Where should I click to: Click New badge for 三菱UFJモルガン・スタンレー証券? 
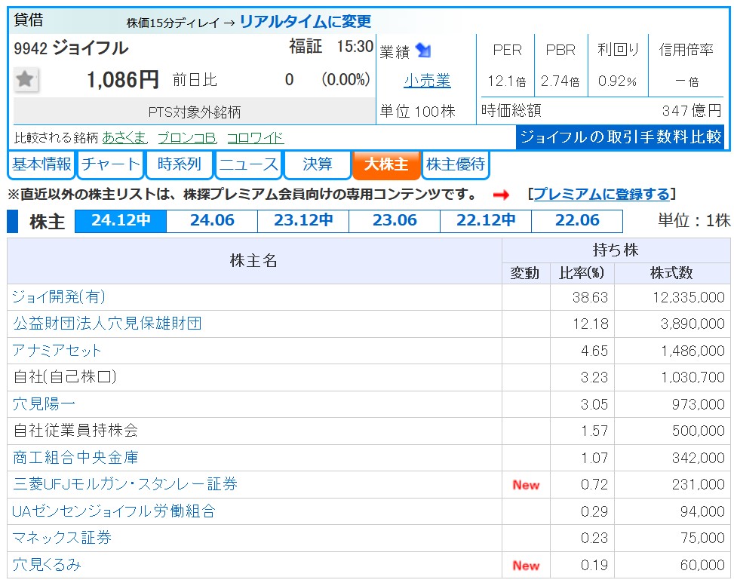526,485
